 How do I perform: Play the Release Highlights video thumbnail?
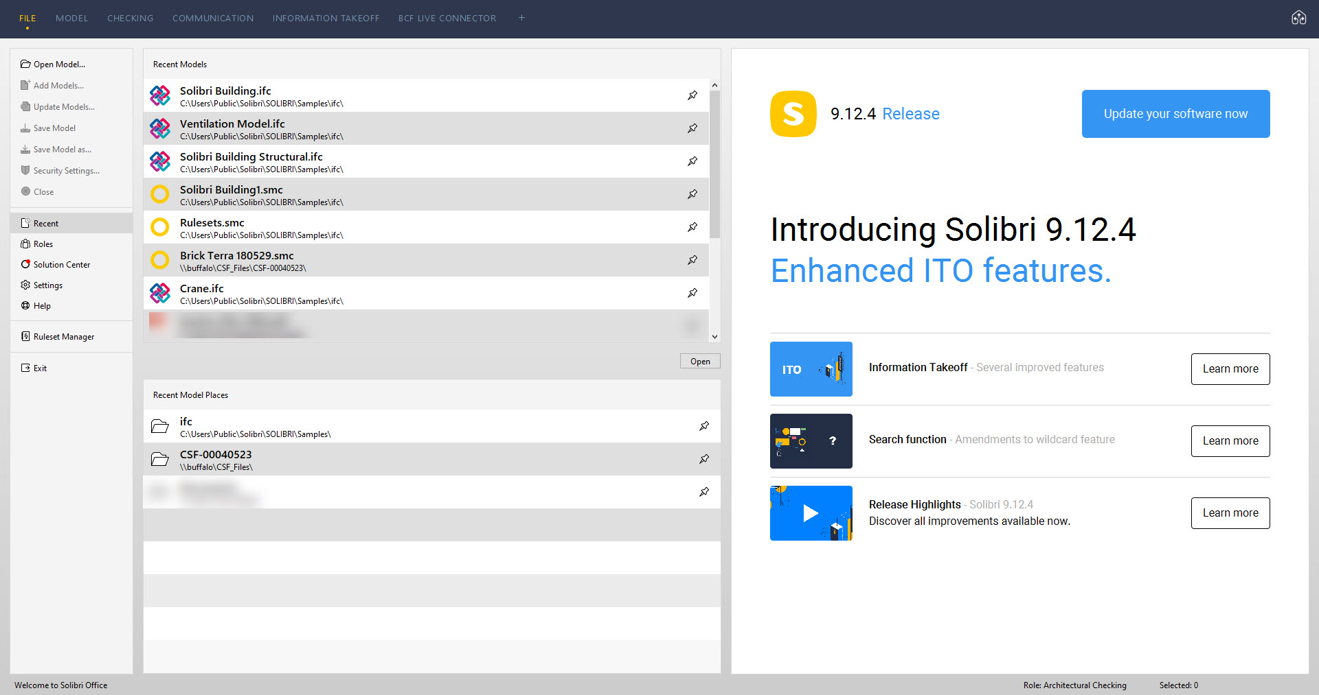coord(811,513)
